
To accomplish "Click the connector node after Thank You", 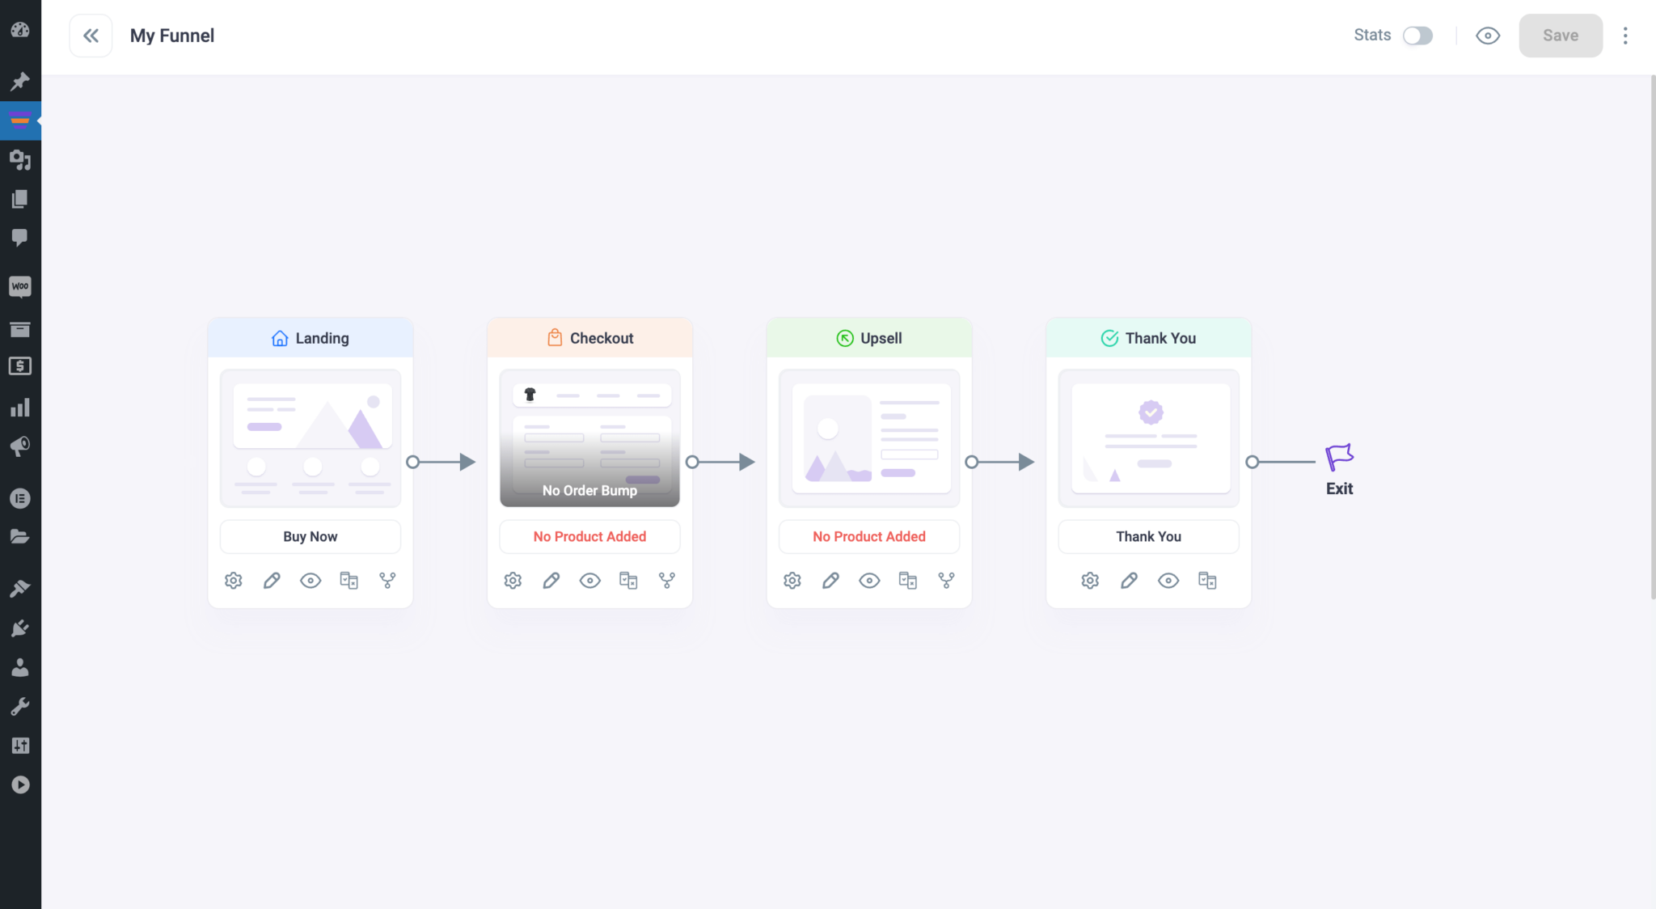I will (x=1252, y=462).
